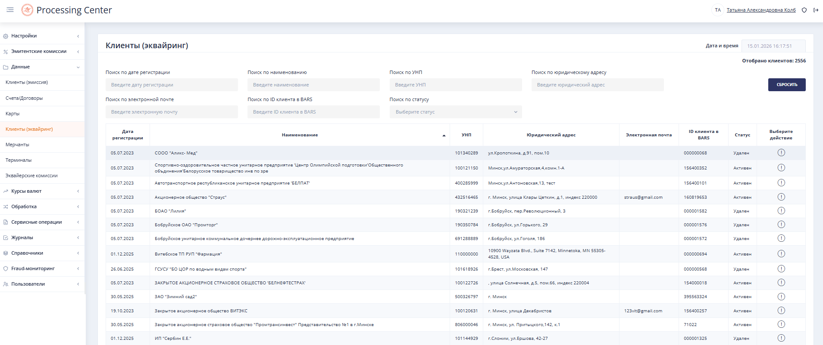Image resolution: width=823 pixels, height=345 pixels.
Task: Open Мерчанты in the sidebar
Action: tap(17, 145)
